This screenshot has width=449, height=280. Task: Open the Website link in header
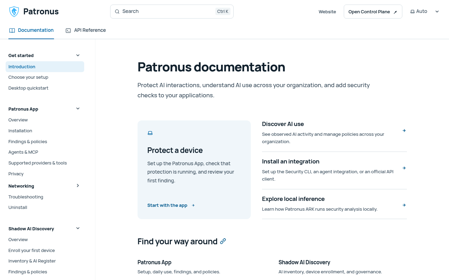[x=327, y=12]
